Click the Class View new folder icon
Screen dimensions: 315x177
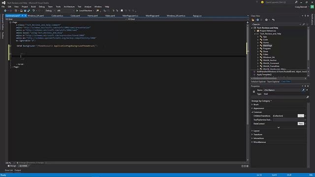pos(253,20)
